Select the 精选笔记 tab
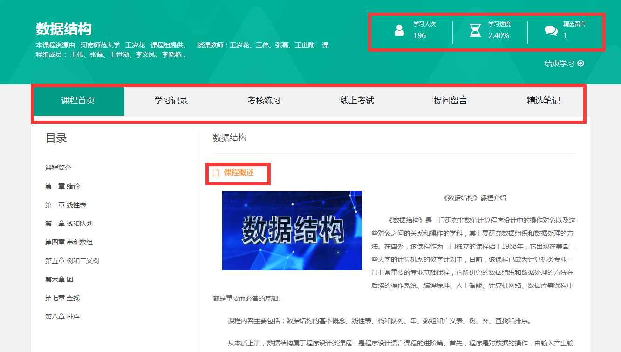This screenshot has width=621, height=352. pyautogui.click(x=544, y=101)
